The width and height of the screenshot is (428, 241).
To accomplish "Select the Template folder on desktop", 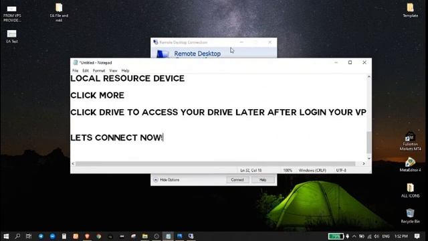I will [410, 10].
